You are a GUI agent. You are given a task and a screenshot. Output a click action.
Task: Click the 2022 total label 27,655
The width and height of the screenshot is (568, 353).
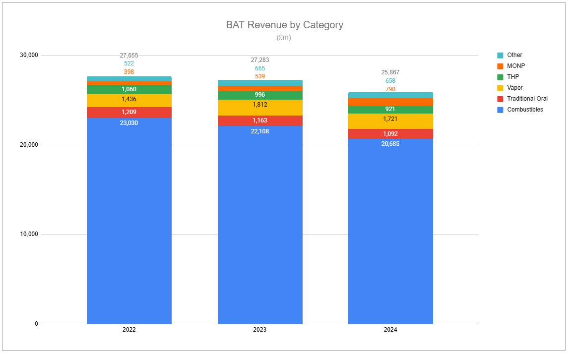pos(129,56)
